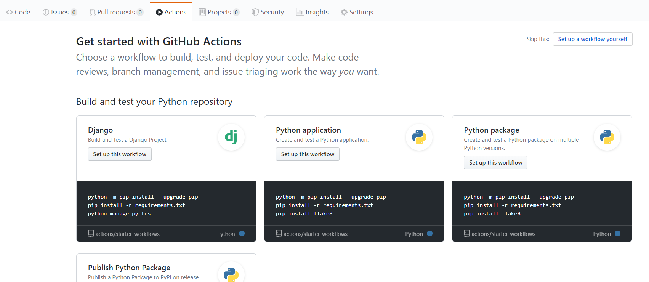Click Set up a workflow yourself
This screenshot has width=649, height=282.
pos(592,39)
